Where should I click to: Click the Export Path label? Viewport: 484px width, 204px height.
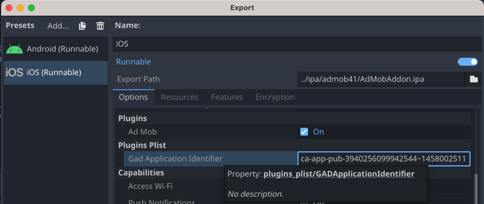(x=138, y=80)
